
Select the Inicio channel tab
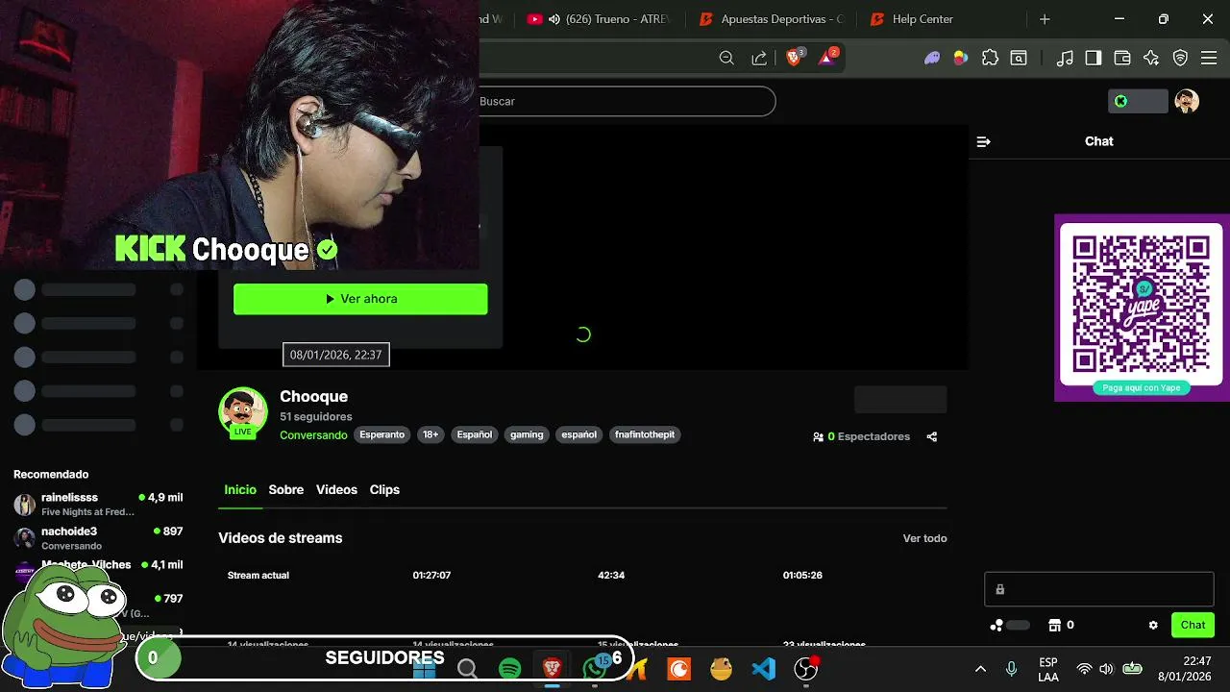tap(240, 489)
